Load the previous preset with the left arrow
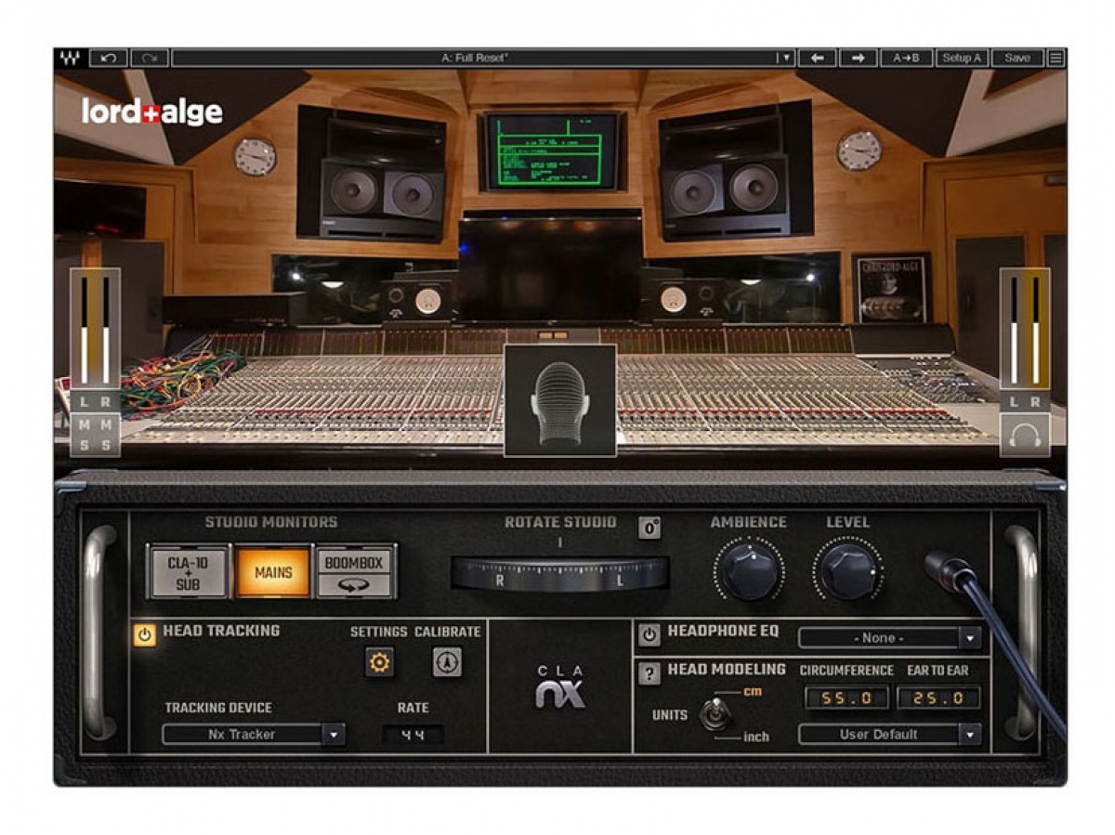1115x835 pixels. click(x=818, y=58)
